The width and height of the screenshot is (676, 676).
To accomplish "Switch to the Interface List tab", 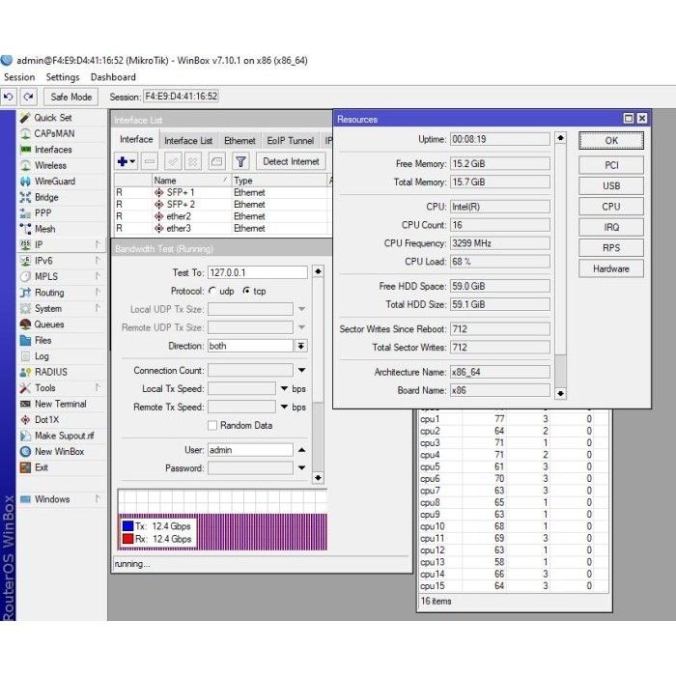I will coord(188,141).
